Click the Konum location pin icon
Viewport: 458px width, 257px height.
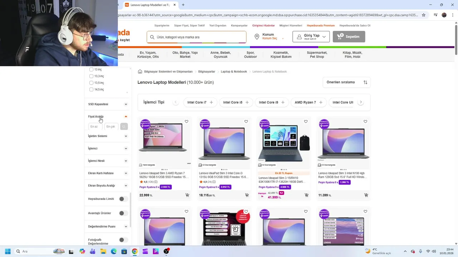257,37
